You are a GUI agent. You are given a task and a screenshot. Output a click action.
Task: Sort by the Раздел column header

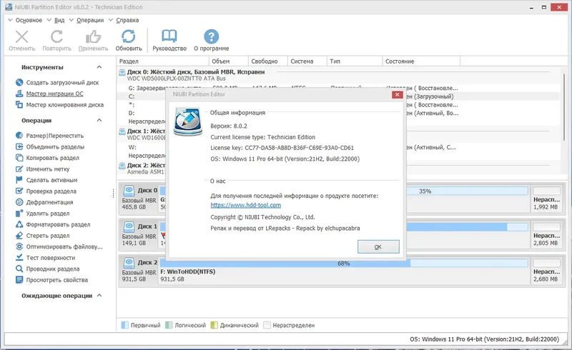coord(163,61)
